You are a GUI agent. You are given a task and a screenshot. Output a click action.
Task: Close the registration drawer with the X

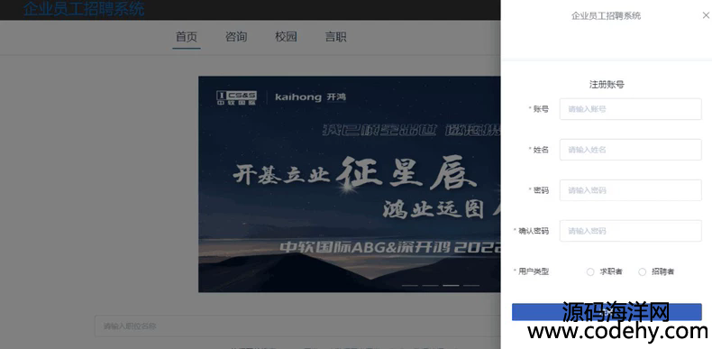[706, 15]
